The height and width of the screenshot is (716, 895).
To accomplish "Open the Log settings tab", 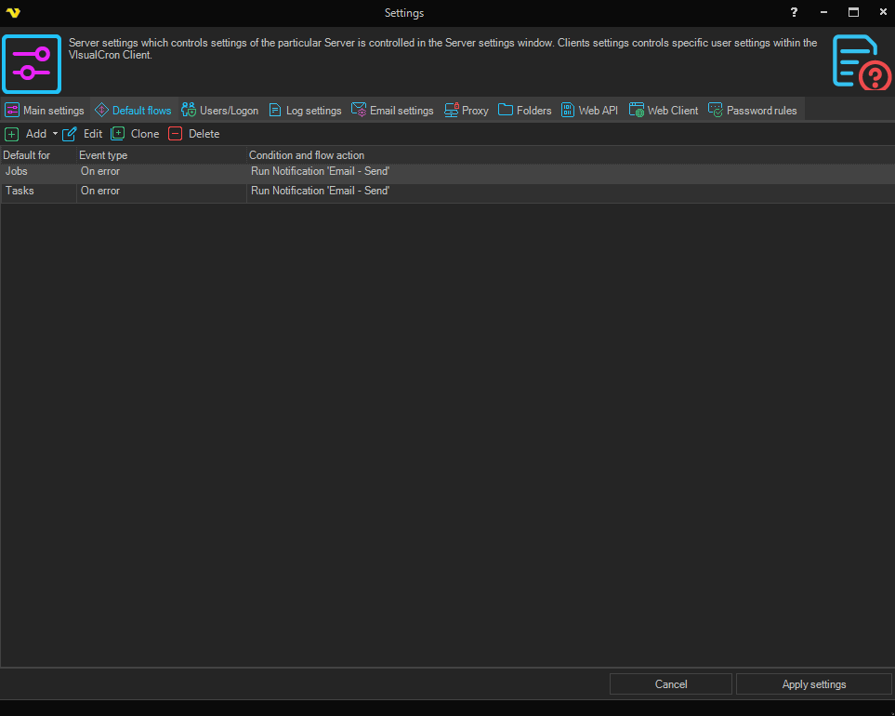I will click(305, 111).
